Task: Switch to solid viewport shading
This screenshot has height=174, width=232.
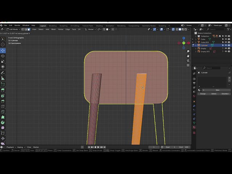Action: (x=180, y=29)
